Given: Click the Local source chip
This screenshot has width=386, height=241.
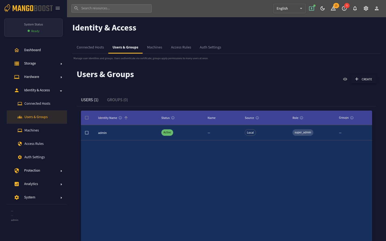Looking at the screenshot, I should 250,133.
